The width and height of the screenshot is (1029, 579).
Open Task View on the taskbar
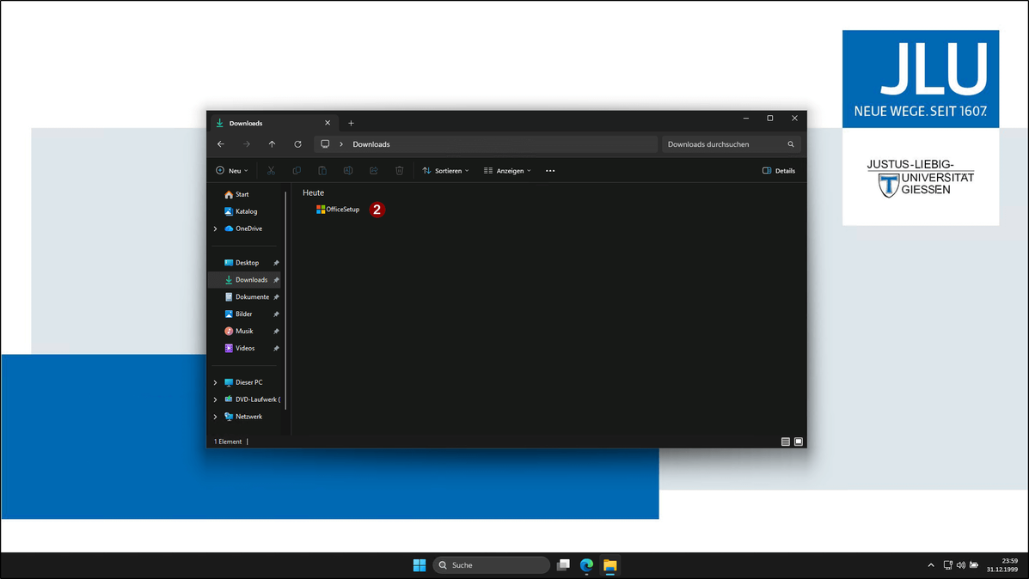pos(563,565)
